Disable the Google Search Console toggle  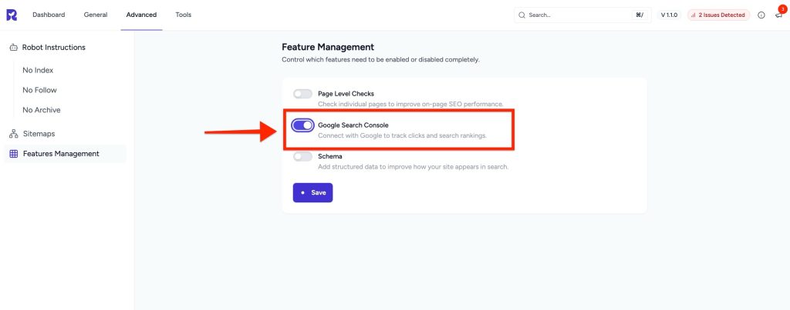click(x=302, y=125)
